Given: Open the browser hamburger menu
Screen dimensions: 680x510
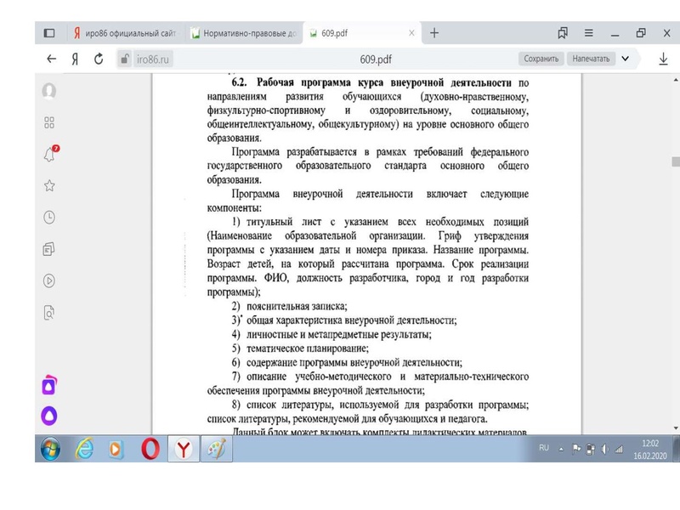Looking at the screenshot, I should (588, 31).
